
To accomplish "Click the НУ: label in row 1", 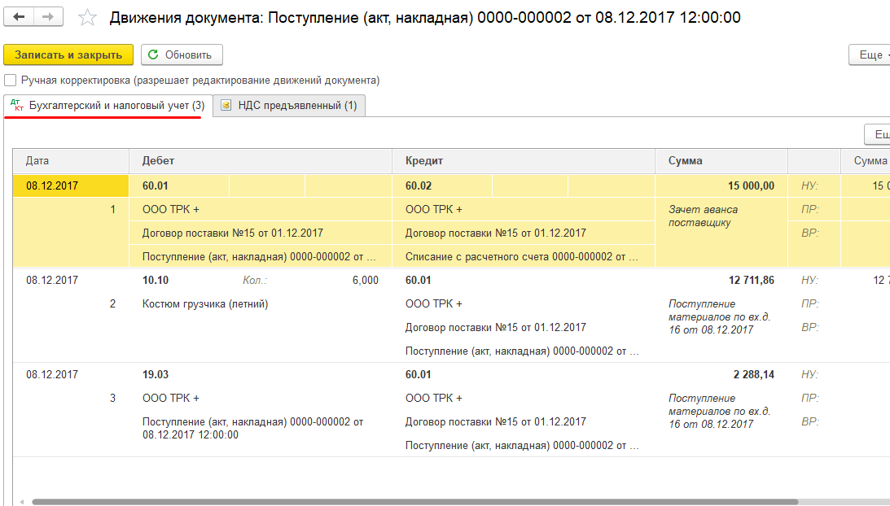I will pyautogui.click(x=809, y=185).
